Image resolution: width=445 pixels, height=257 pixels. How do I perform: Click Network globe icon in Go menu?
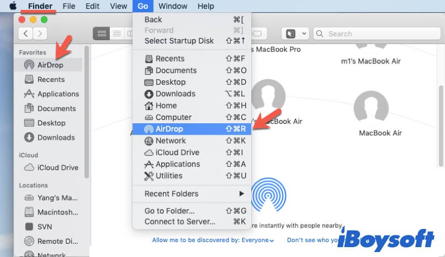[149, 140]
